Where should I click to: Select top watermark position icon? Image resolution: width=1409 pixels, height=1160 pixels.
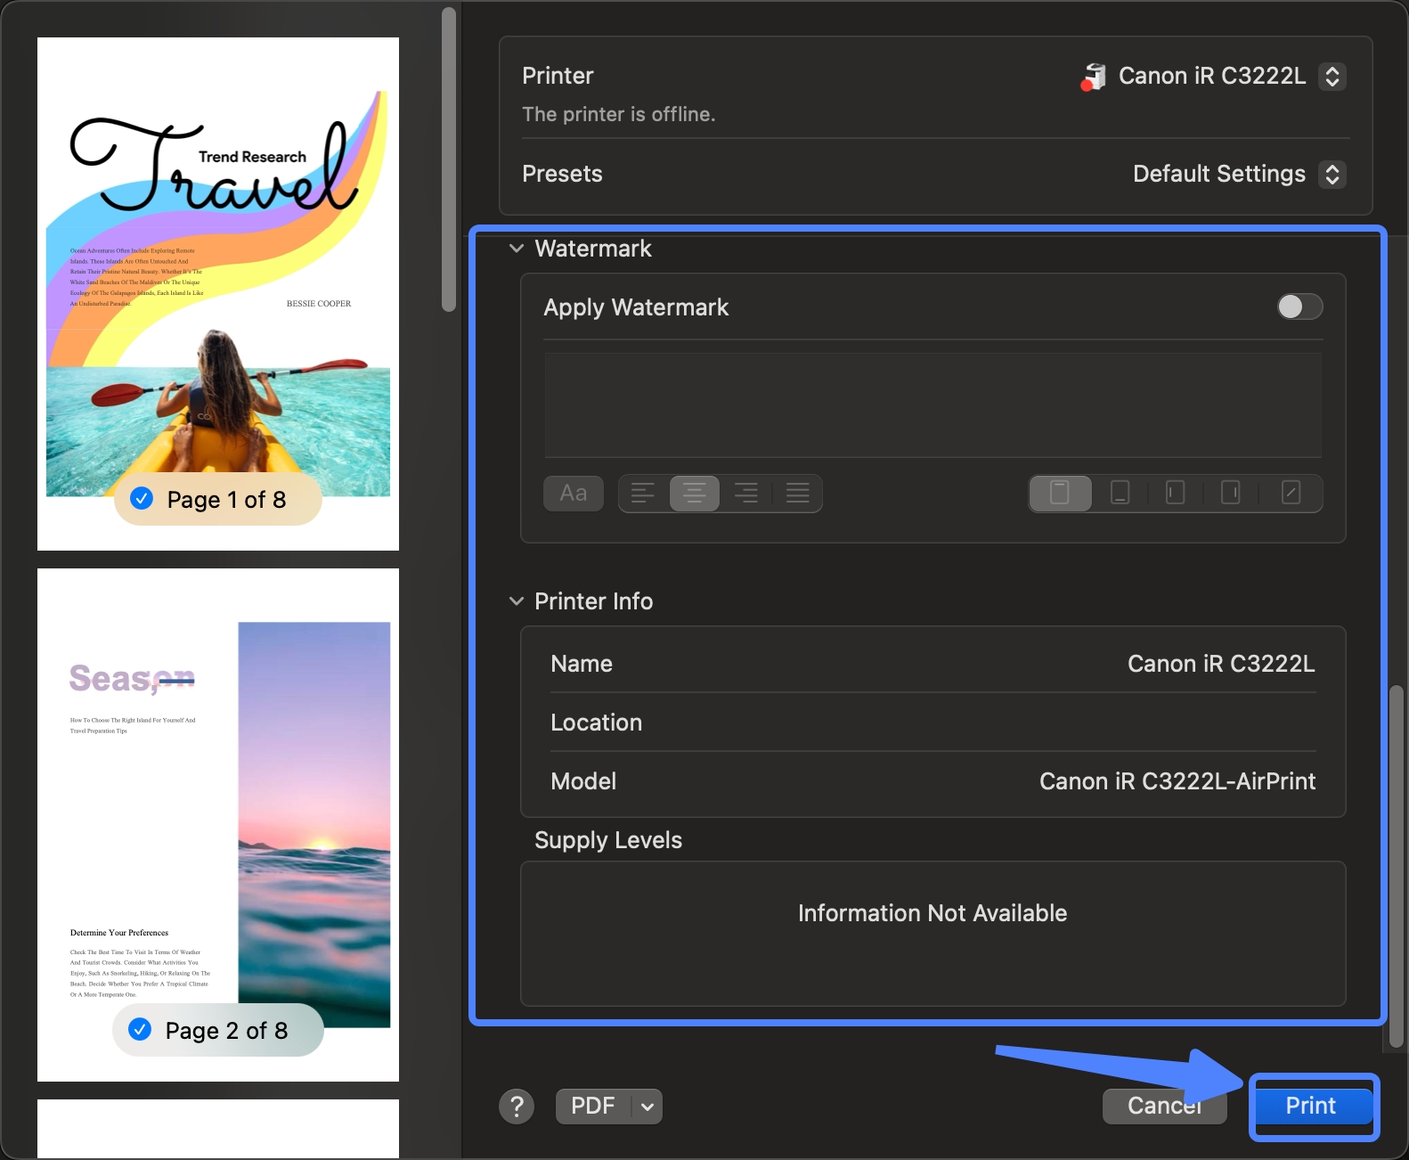1060,493
